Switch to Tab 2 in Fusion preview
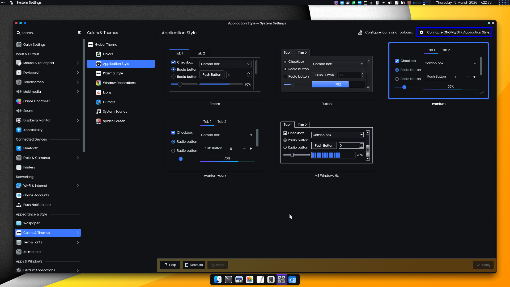The width and height of the screenshot is (510, 287). (302, 53)
